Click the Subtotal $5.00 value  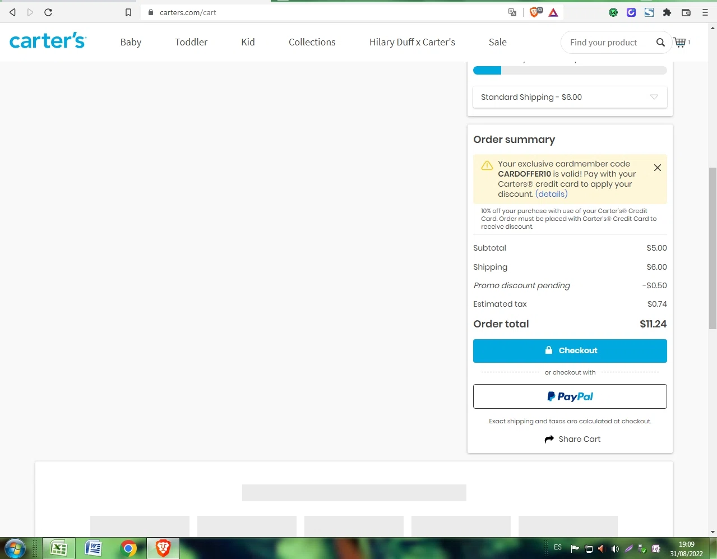pos(656,248)
